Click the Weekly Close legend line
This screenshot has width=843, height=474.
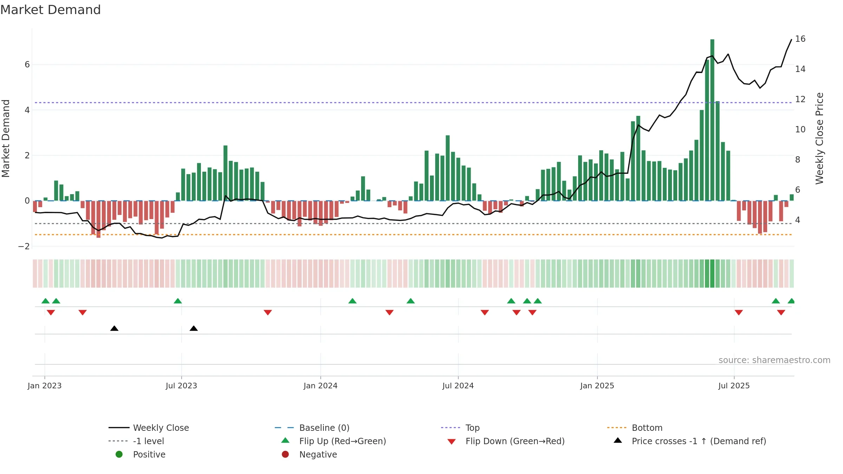pyautogui.click(x=119, y=428)
